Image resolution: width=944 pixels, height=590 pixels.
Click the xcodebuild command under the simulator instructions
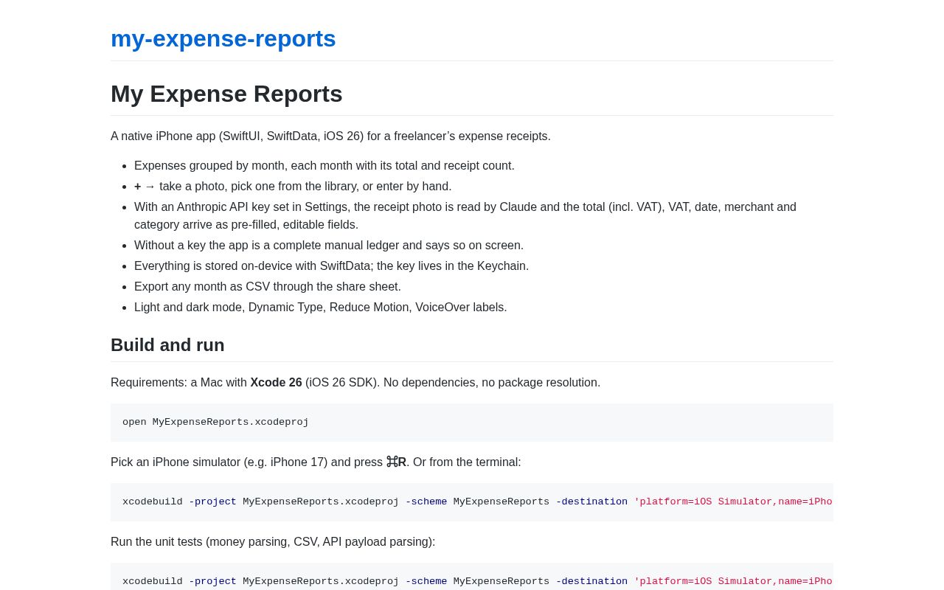tap(472, 502)
